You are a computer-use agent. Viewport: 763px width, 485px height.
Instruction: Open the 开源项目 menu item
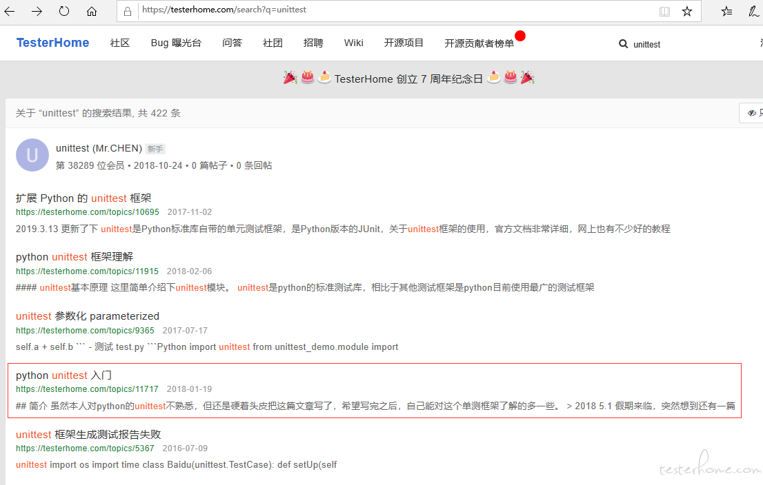point(404,43)
